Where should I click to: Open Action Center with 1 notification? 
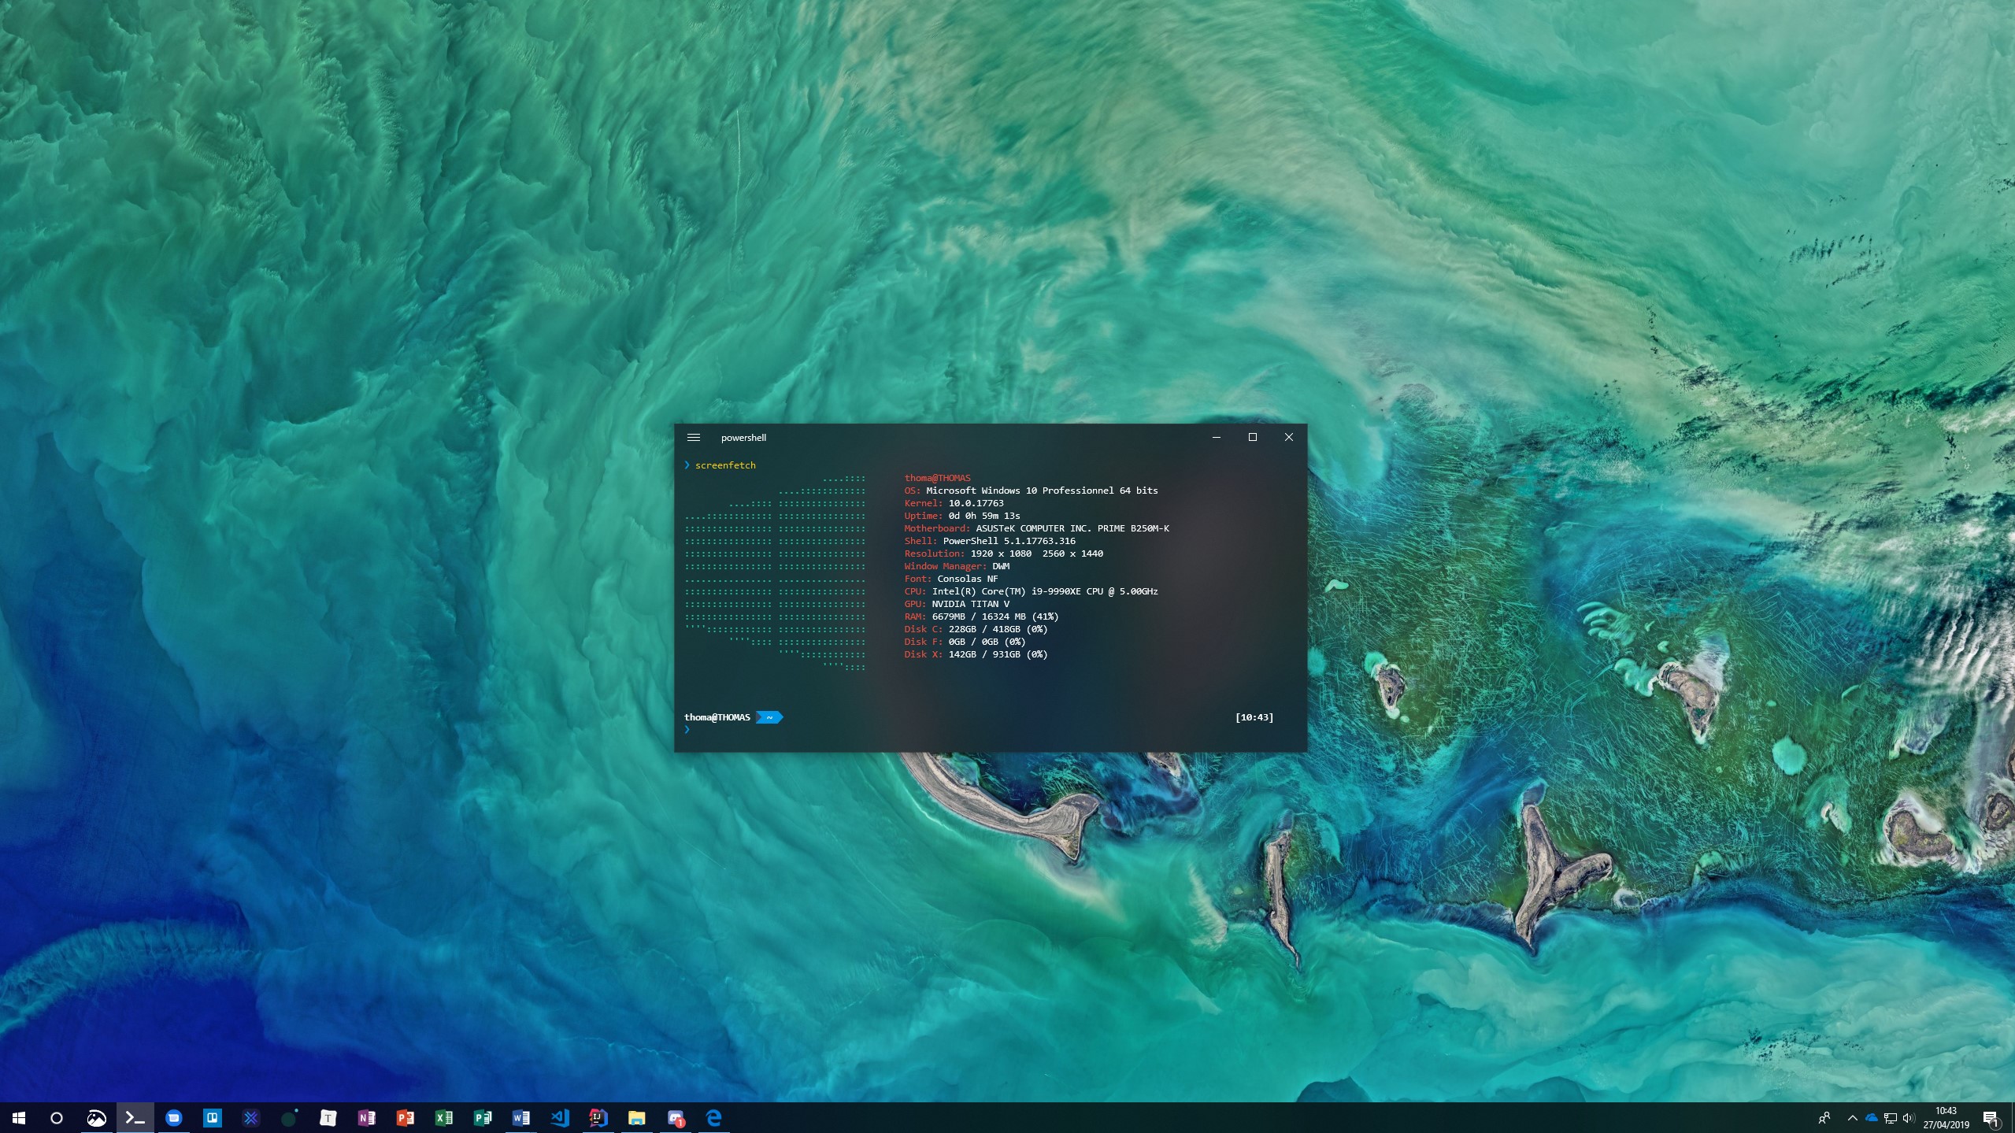1993,1117
